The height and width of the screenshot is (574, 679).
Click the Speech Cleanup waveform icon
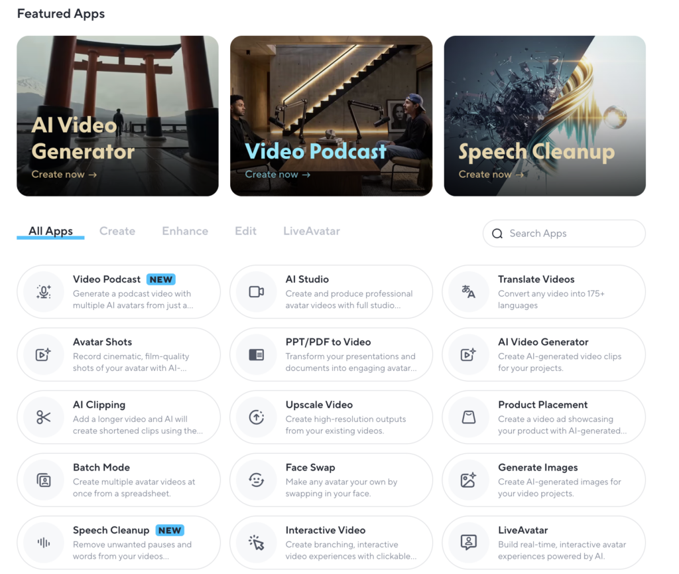(43, 542)
